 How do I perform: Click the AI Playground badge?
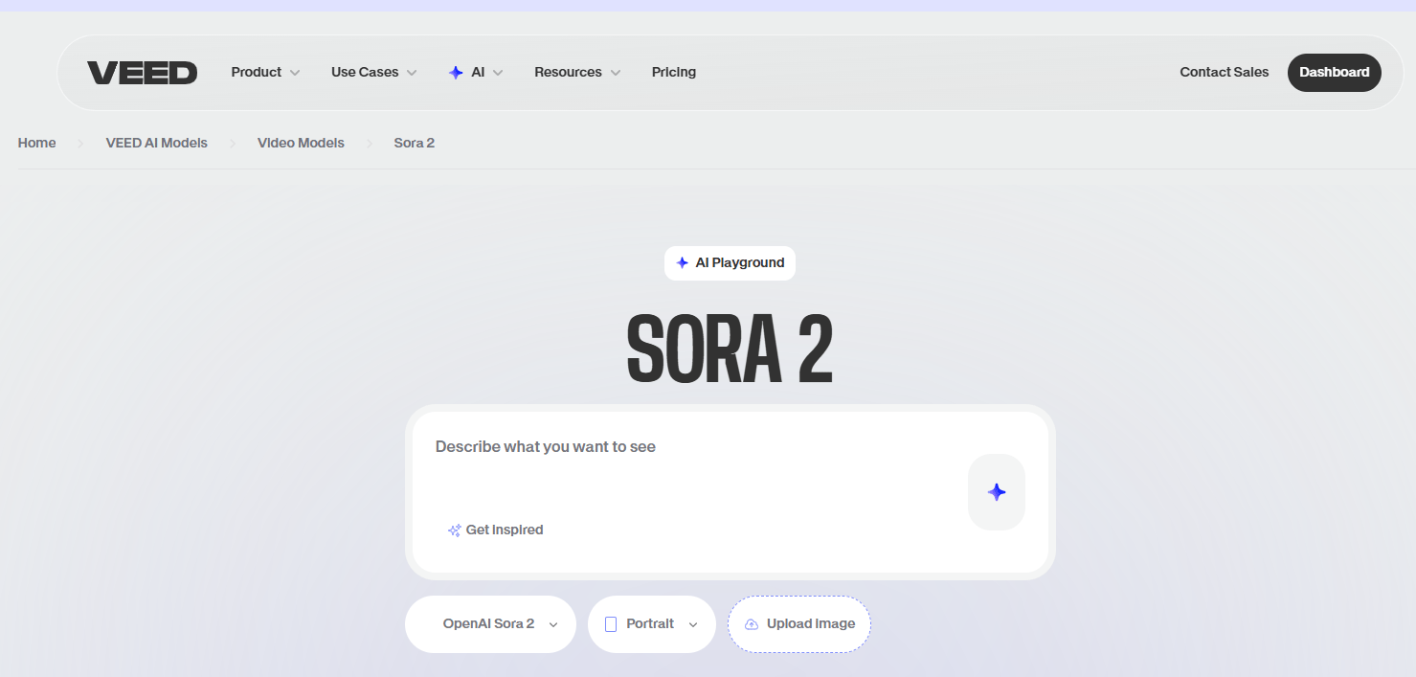[x=730, y=262]
